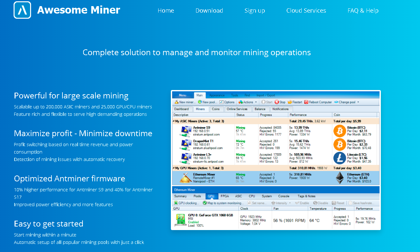Click the Restart miner button
This screenshot has height=252, width=420.
click(294, 102)
